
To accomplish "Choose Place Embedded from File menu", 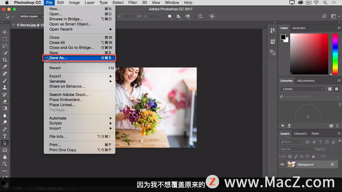I will coord(80,100).
